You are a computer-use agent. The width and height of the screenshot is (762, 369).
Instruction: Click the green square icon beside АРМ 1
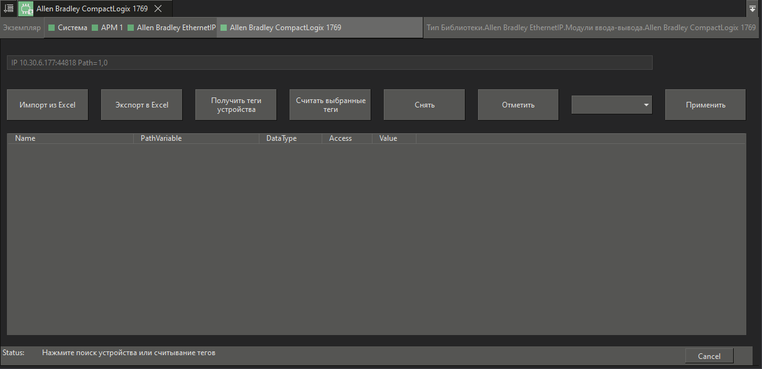coord(96,28)
